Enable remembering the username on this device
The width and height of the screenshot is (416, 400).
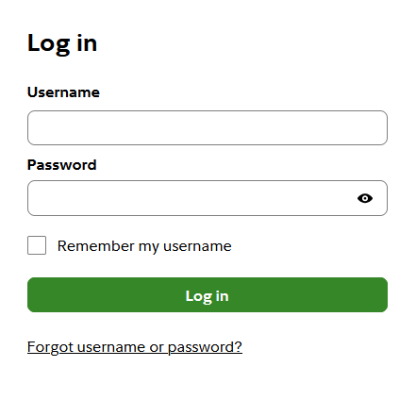[x=37, y=245]
